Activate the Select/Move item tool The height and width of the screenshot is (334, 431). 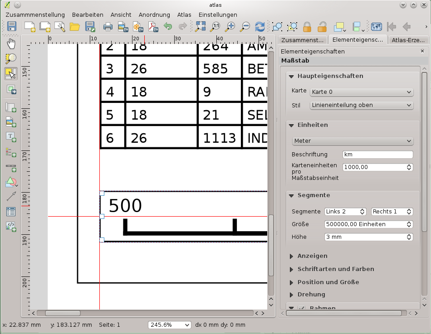point(11,73)
